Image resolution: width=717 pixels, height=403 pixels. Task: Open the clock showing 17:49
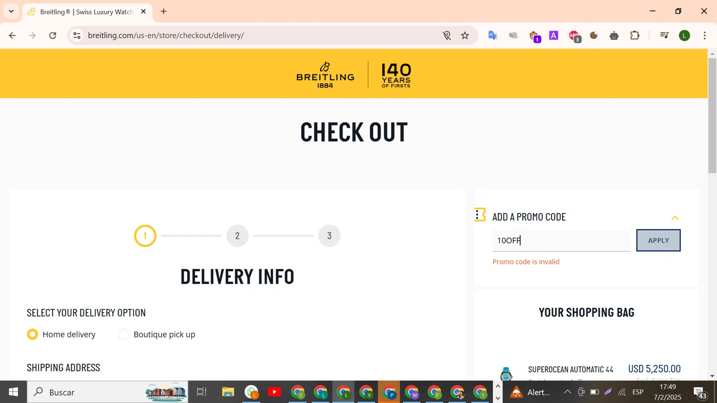(667, 392)
